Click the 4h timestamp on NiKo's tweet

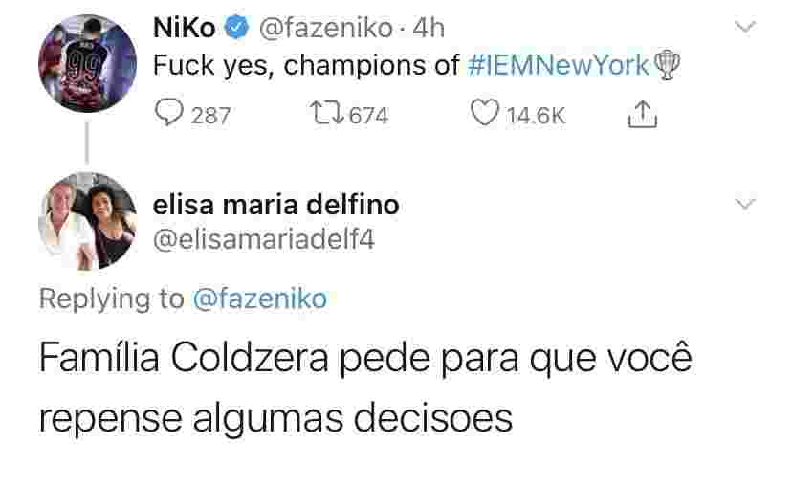(x=426, y=29)
